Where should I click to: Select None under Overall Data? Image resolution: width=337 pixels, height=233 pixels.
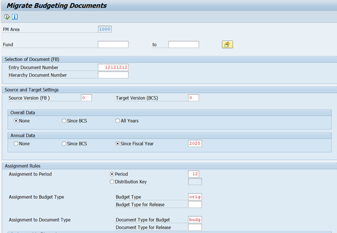click(x=16, y=121)
